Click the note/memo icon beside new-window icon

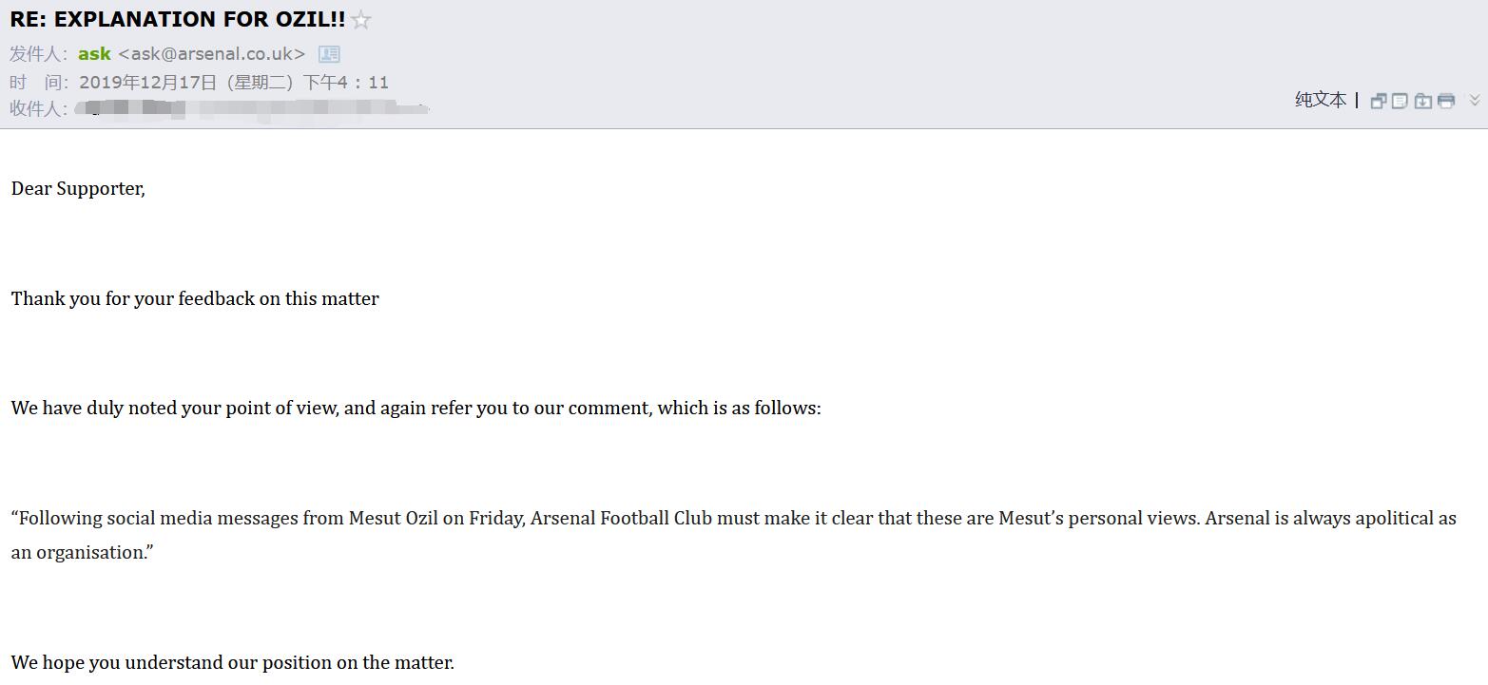tap(1400, 101)
